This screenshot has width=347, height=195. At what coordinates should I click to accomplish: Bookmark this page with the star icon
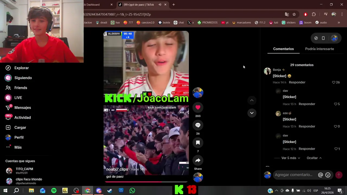point(294,14)
